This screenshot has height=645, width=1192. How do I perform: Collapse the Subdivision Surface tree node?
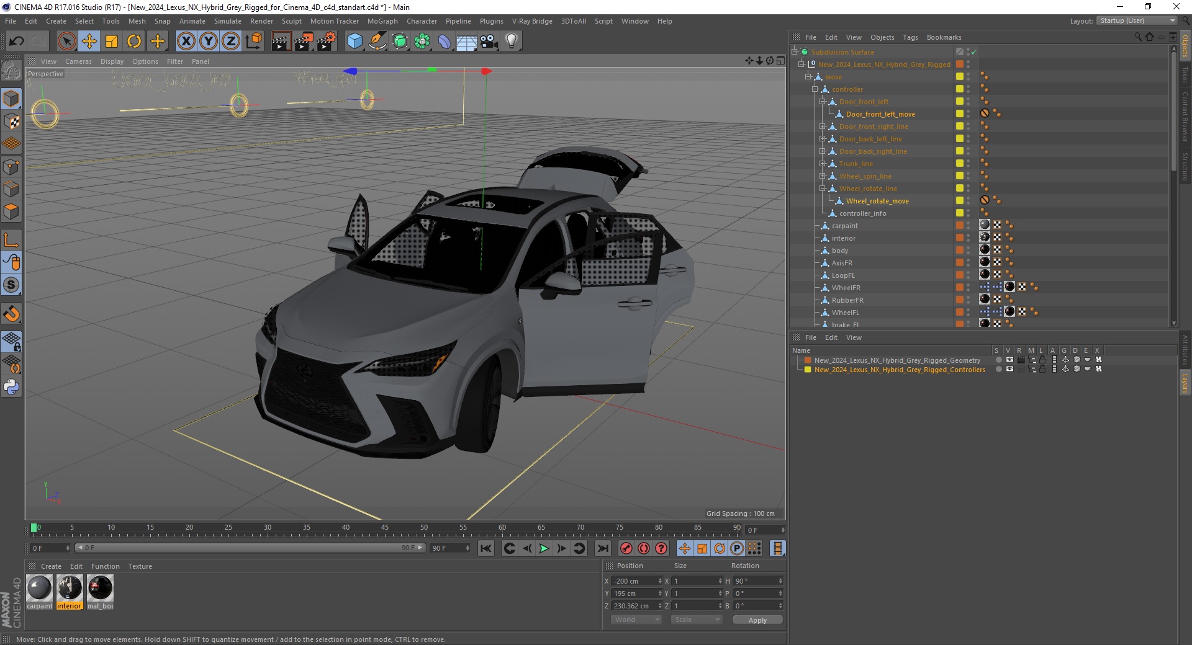794,52
